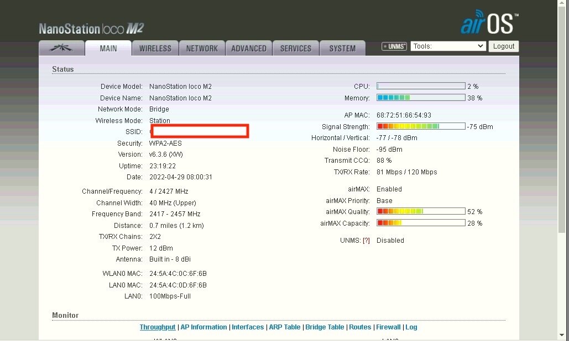Open the WIRELESS tab
The image size is (569, 341).
[155, 48]
